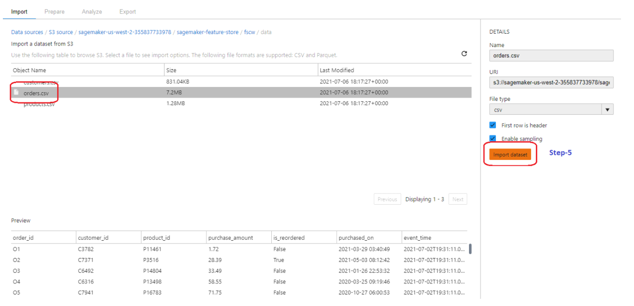634x306 pixels.
Task: Click the file icon beside orders.csv
Action: (x=16, y=92)
